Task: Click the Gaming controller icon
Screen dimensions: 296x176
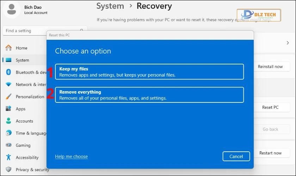Action: pos(8,145)
